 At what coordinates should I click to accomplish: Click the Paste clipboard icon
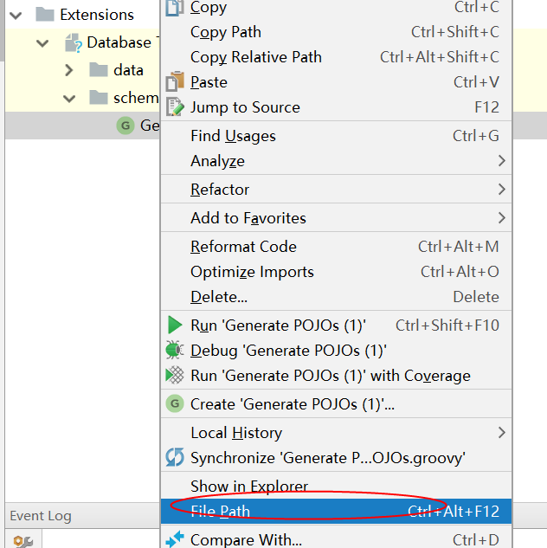(x=175, y=82)
